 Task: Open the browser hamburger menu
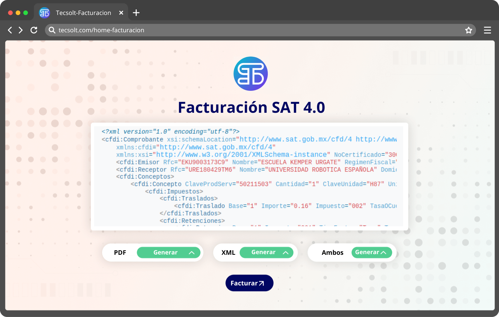[487, 30]
